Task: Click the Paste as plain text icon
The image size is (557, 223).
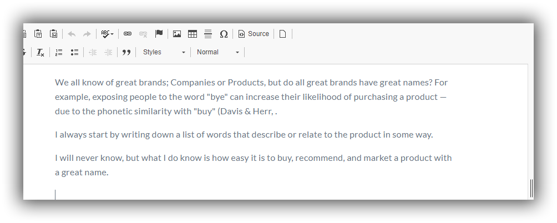Action: 38,34
